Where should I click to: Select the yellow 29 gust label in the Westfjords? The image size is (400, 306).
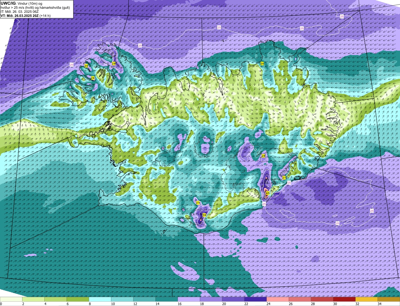click(113, 64)
